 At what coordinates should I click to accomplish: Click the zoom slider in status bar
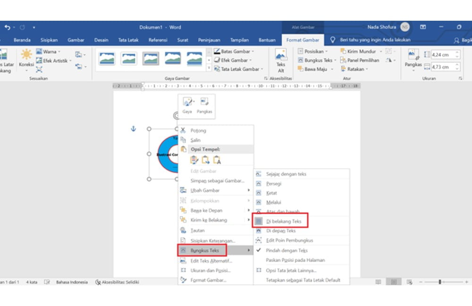click(x=440, y=282)
